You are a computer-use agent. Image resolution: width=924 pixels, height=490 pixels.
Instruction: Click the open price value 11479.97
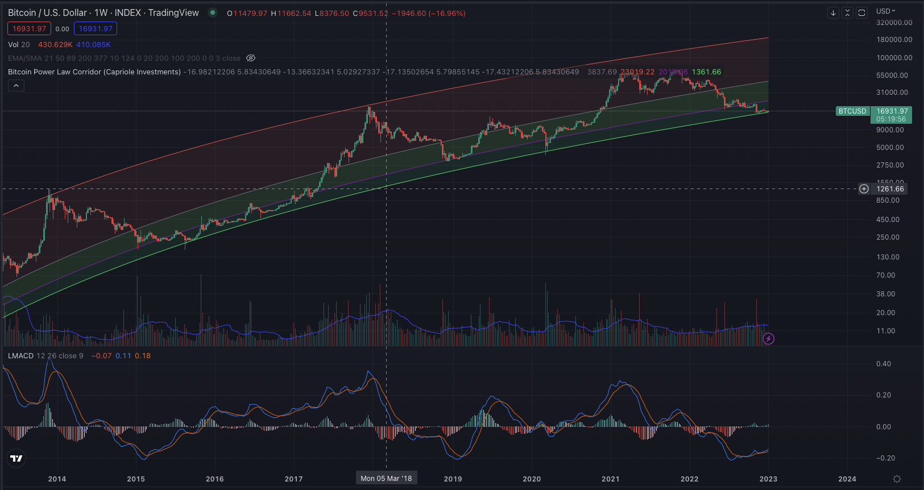pyautogui.click(x=250, y=13)
